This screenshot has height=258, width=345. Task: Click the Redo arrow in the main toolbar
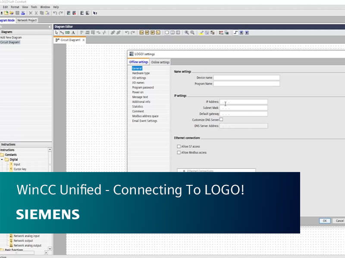click(60, 12)
